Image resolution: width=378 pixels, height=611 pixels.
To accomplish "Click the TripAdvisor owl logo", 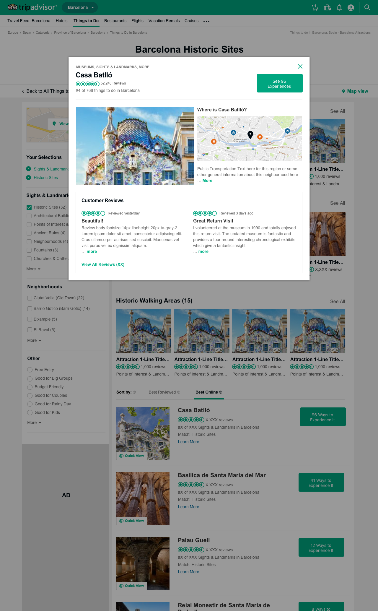I will click(12, 7).
